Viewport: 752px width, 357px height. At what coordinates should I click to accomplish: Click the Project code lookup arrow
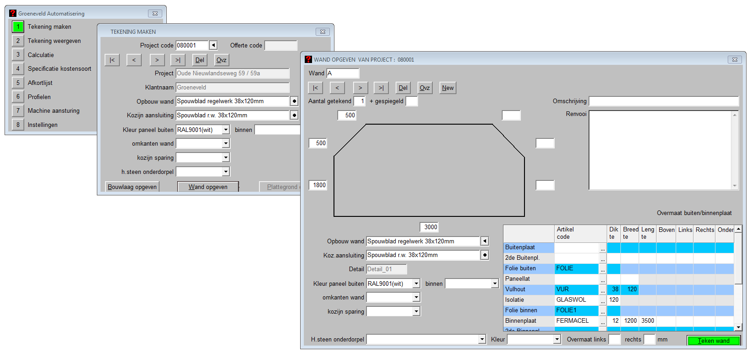213,45
